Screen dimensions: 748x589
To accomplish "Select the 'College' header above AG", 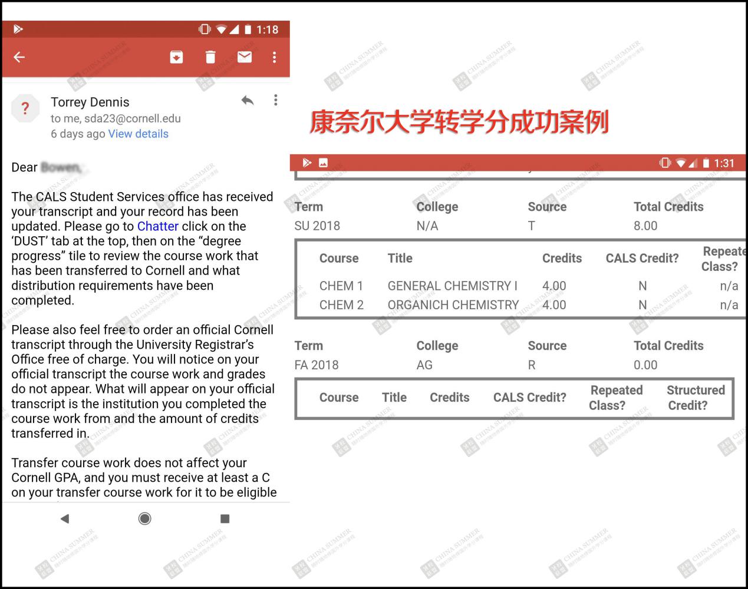I will click(x=437, y=346).
